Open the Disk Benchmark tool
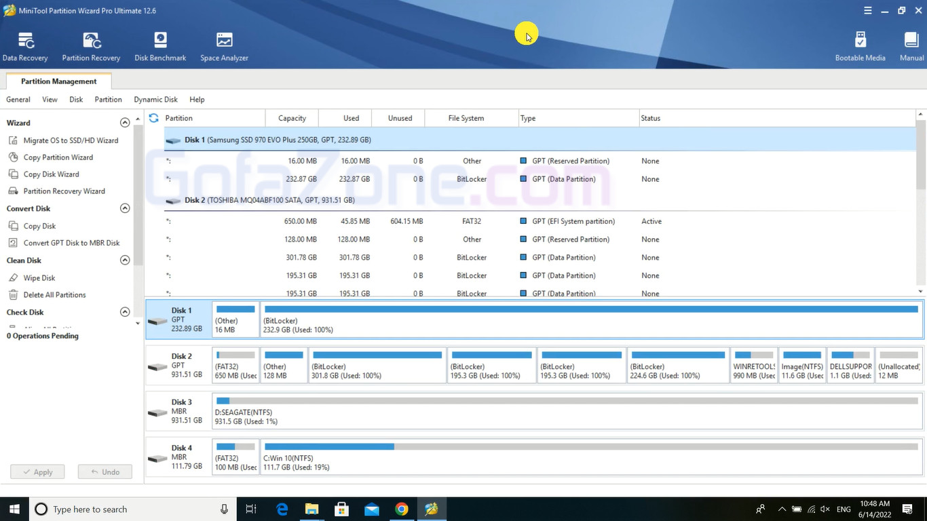Viewport: 927px width, 521px height. click(x=160, y=46)
